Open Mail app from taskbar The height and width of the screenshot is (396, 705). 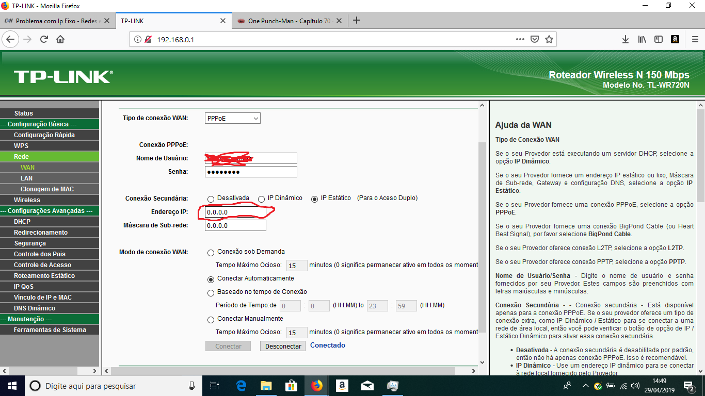click(367, 386)
